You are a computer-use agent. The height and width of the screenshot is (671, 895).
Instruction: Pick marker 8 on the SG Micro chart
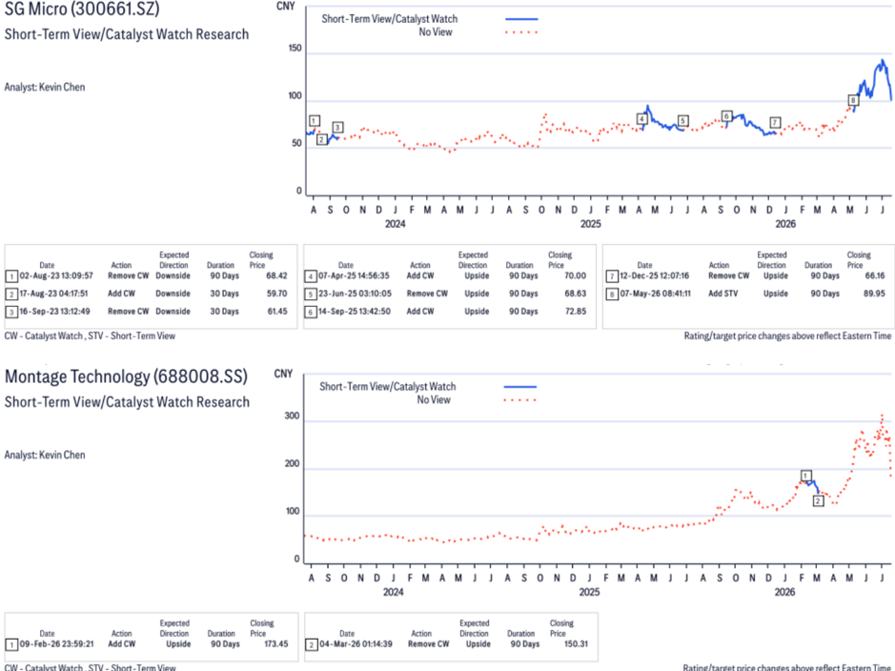[853, 100]
